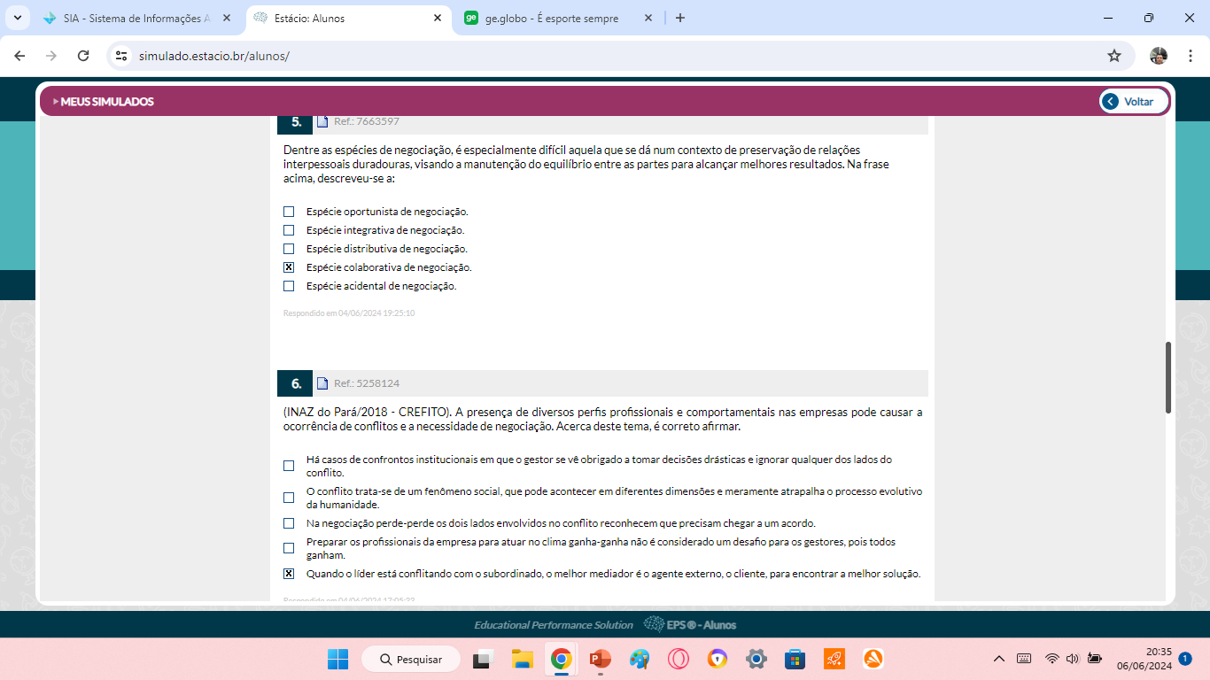Open Microsoft Store from the taskbar
The width and height of the screenshot is (1210, 680).
tap(795, 660)
